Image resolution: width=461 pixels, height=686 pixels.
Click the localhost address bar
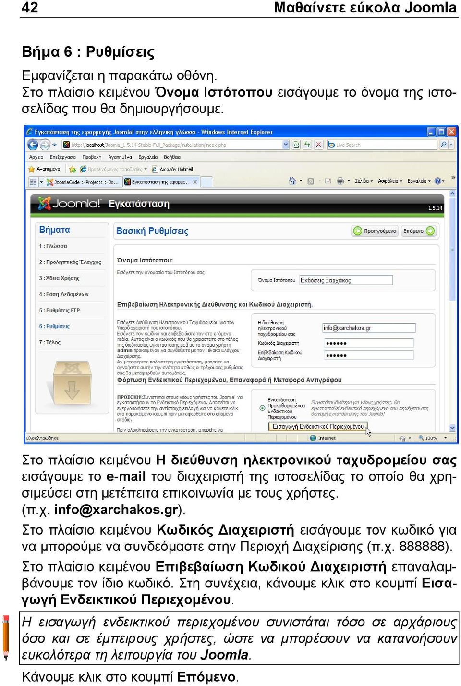pyautogui.click(x=172, y=145)
